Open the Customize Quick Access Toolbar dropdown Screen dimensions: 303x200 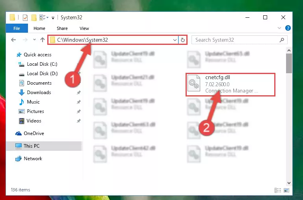(x=53, y=18)
